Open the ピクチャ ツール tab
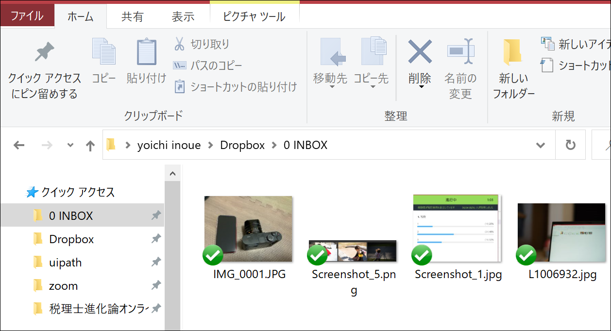This screenshot has width=611, height=331. point(254,17)
